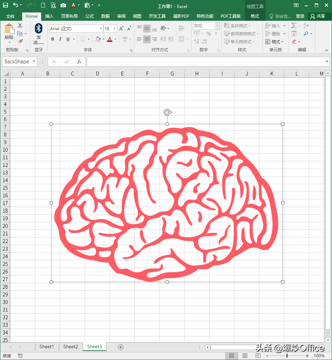Screen dimensions: 332x360
Task: Toggle Align Right text alignment
Action: click(x=155, y=39)
